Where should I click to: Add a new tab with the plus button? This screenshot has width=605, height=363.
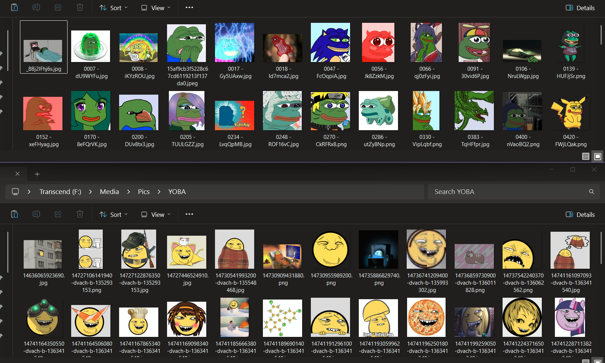(x=37, y=174)
